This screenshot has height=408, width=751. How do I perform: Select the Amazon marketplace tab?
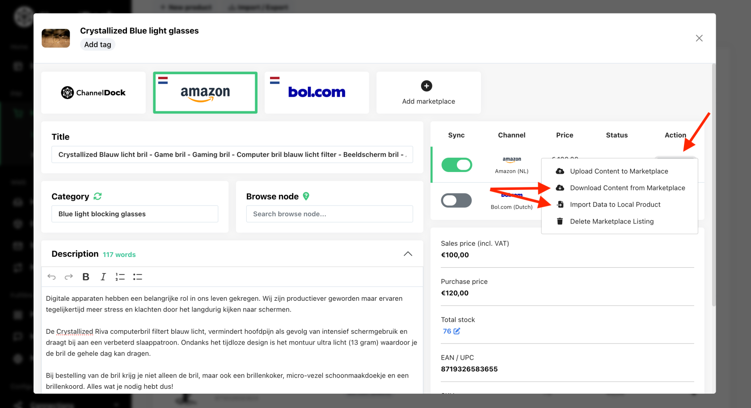pos(205,93)
